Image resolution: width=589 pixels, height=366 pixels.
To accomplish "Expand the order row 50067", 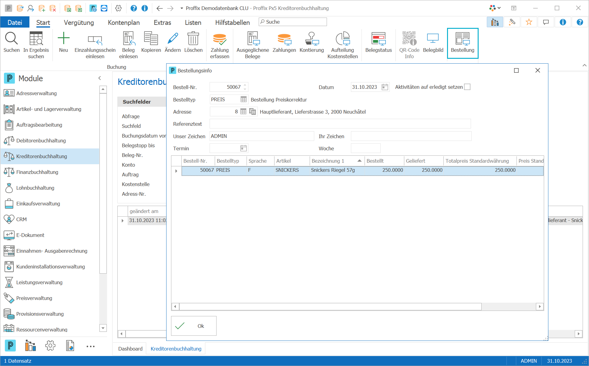I will (x=176, y=171).
